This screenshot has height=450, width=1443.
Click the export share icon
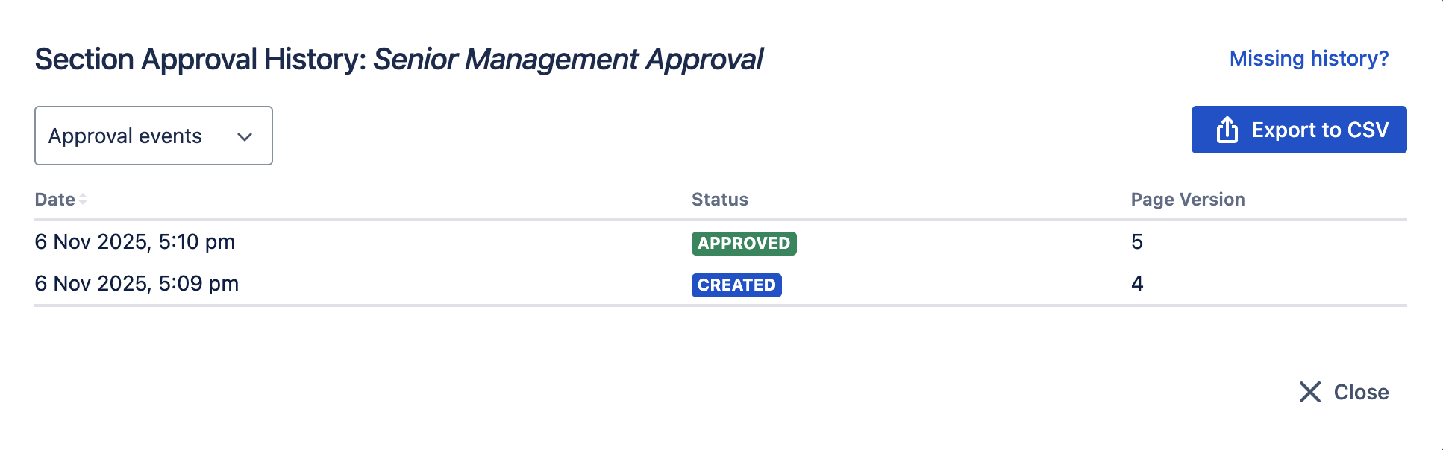[x=1227, y=130]
